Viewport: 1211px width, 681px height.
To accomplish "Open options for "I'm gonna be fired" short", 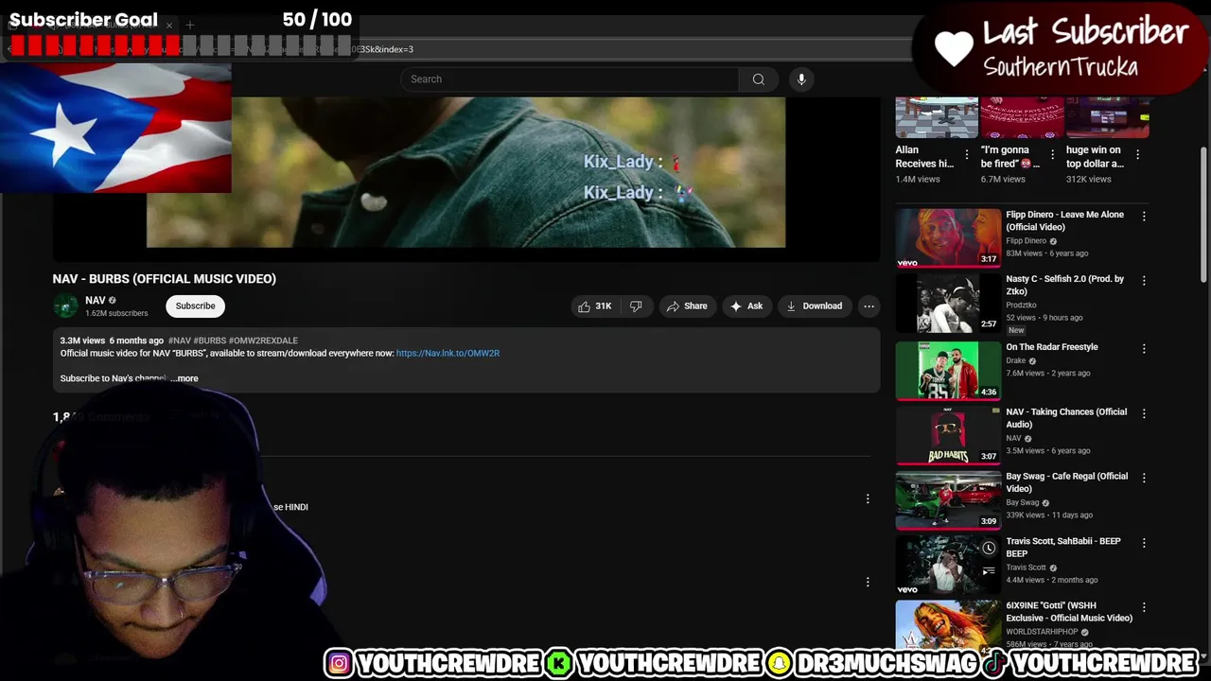I will [1051, 154].
